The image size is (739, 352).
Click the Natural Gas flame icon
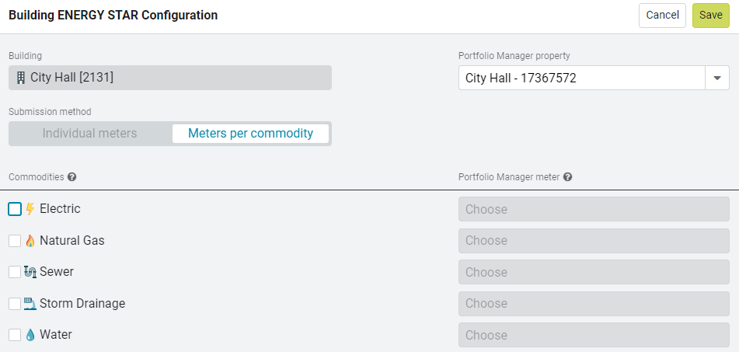pyautogui.click(x=30, y=241)
